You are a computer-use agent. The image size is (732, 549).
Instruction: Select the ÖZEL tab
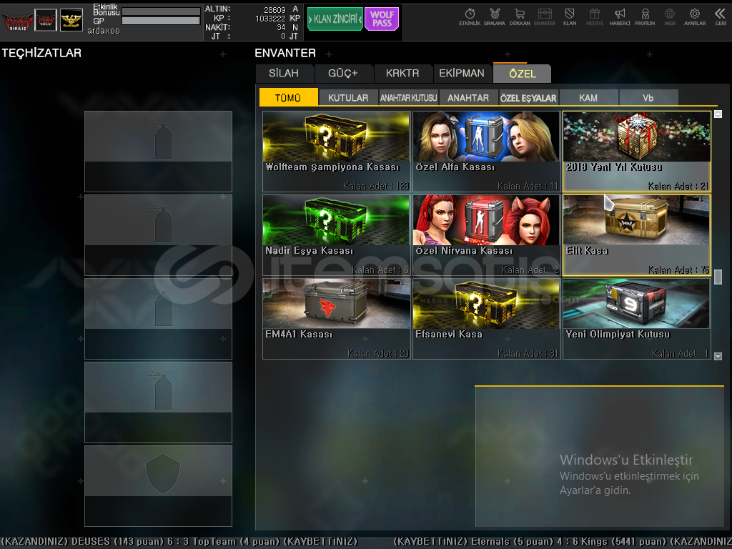pos(523,74)
